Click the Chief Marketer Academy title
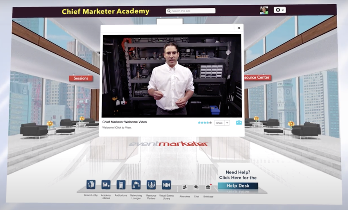The height and width of the screenshot is (210, 348). [105, 12]
